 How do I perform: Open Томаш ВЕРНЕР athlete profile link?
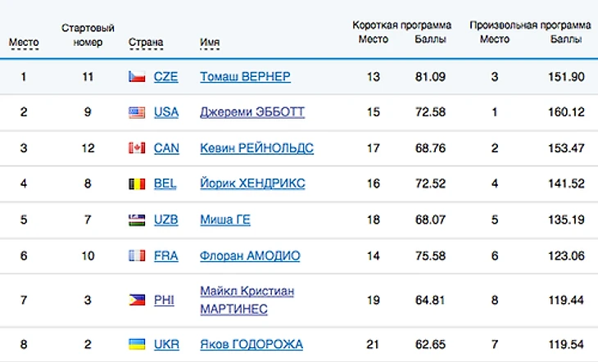245,77
